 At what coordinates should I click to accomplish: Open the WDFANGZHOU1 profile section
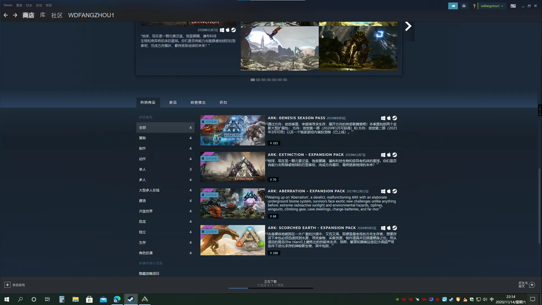click(x=91, y=15)
